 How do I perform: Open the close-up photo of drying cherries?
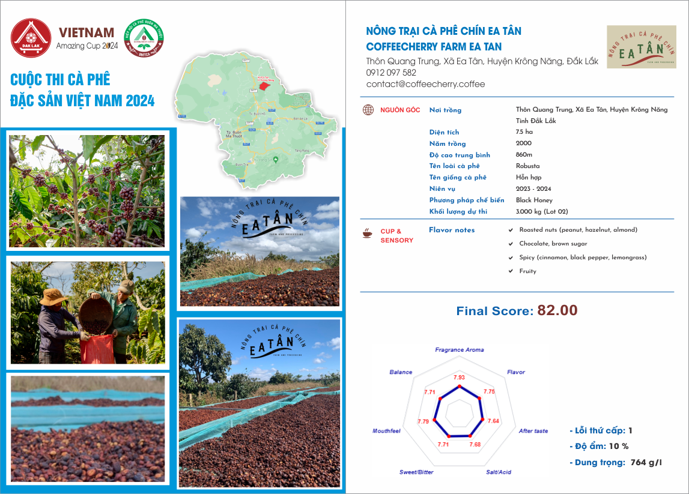point(88,429)
